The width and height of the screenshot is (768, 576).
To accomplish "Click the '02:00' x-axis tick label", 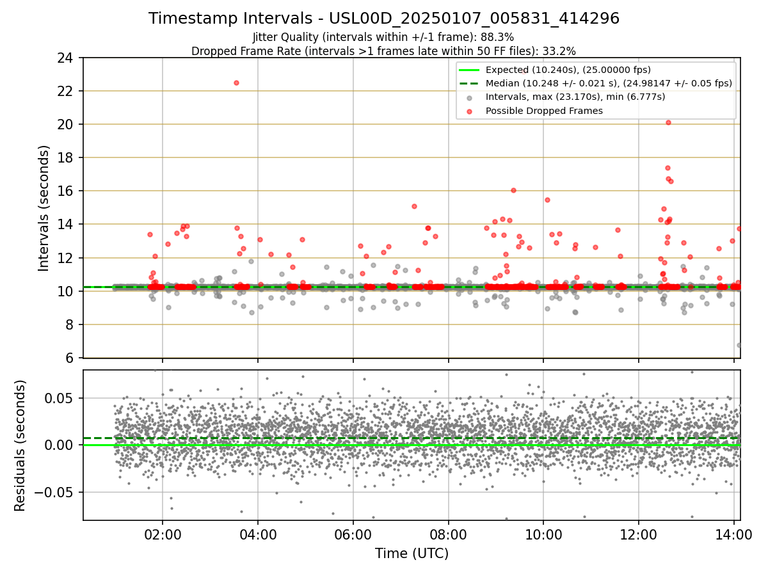I will point(163,534).
